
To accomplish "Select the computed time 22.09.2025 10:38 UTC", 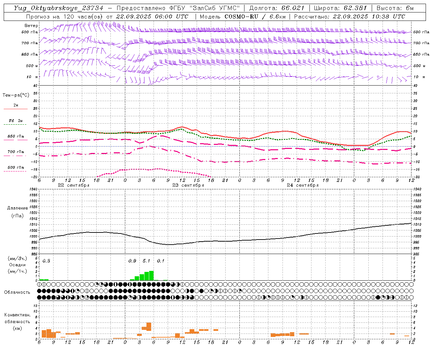I will click(369, 17).
